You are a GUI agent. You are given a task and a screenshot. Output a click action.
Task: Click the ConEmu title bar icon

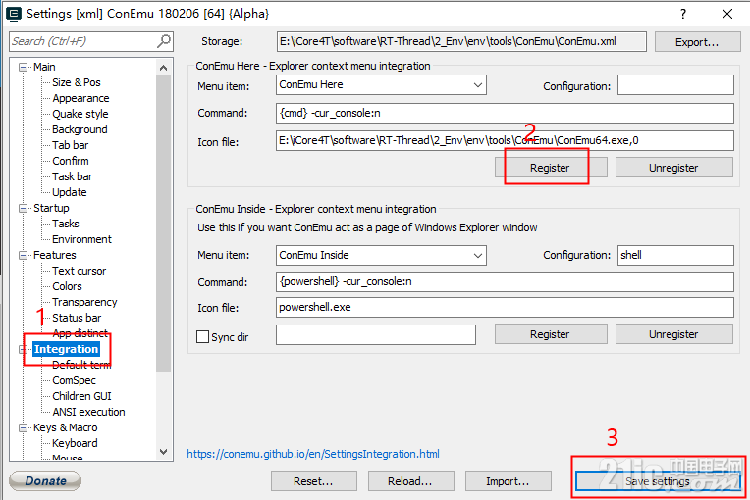click(x=14, y=14)
